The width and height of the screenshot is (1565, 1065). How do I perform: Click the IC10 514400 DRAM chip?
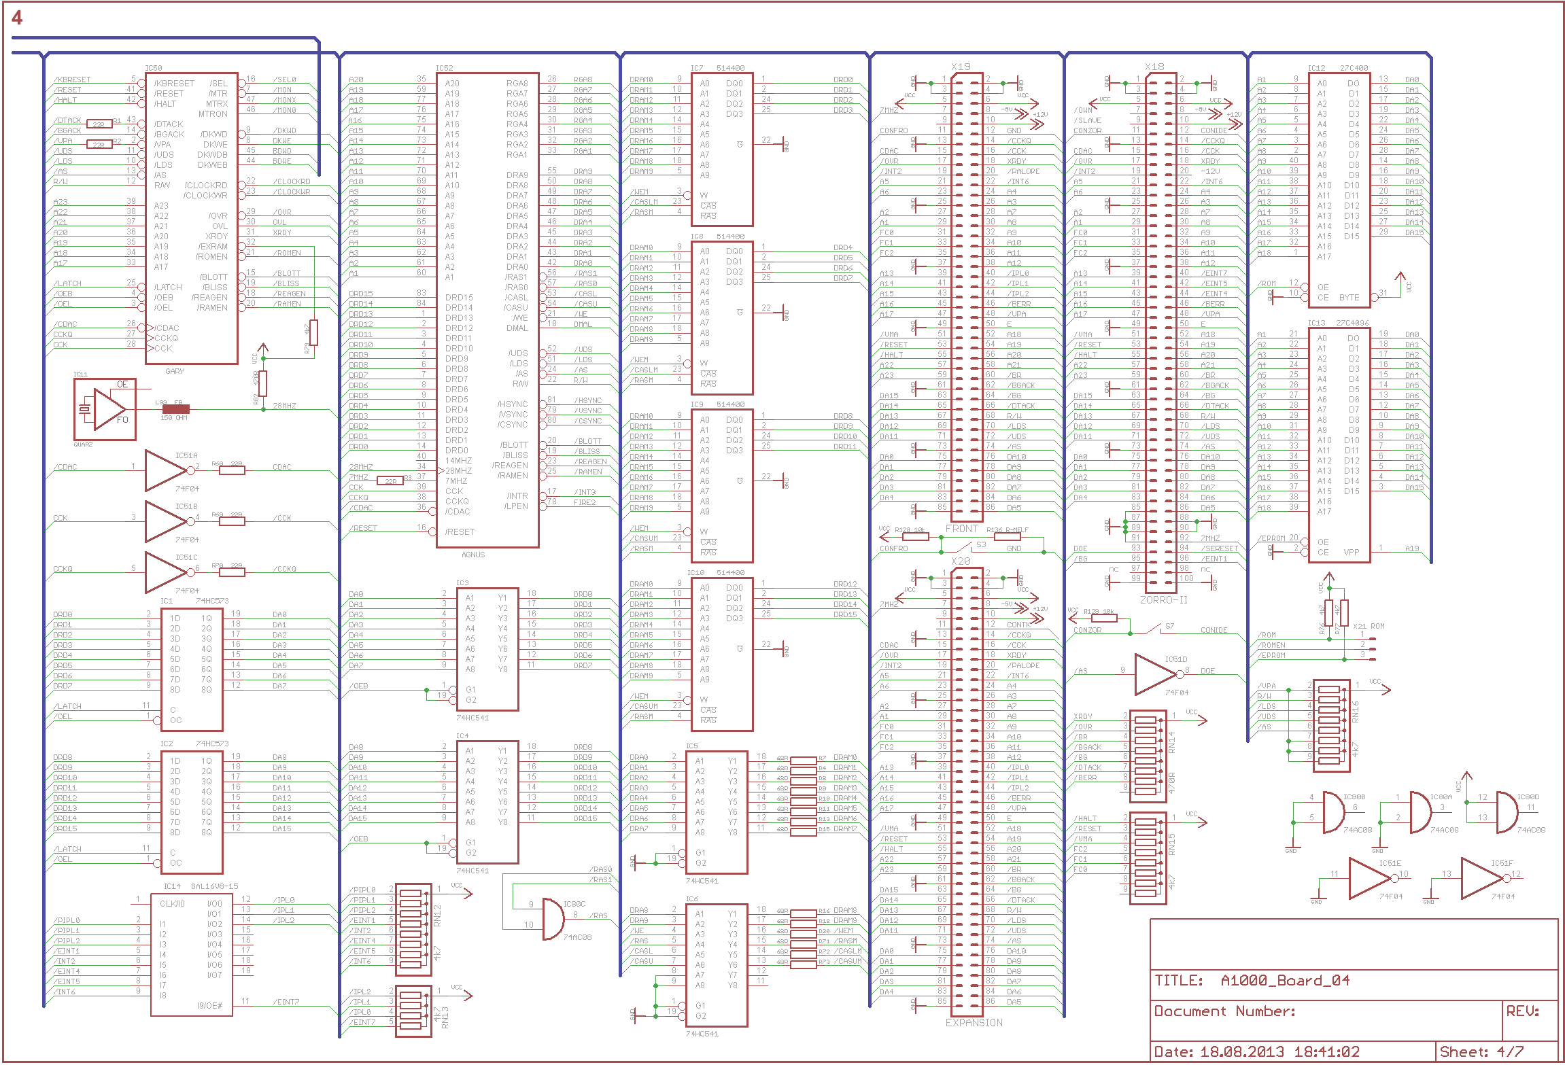[x=722, y=654]
